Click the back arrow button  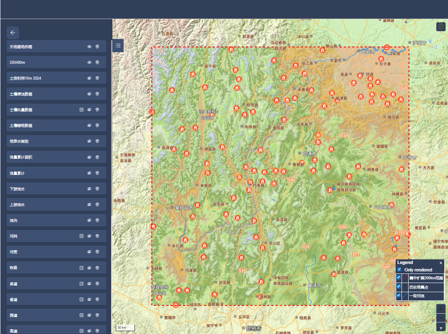[x=13, y=33]
